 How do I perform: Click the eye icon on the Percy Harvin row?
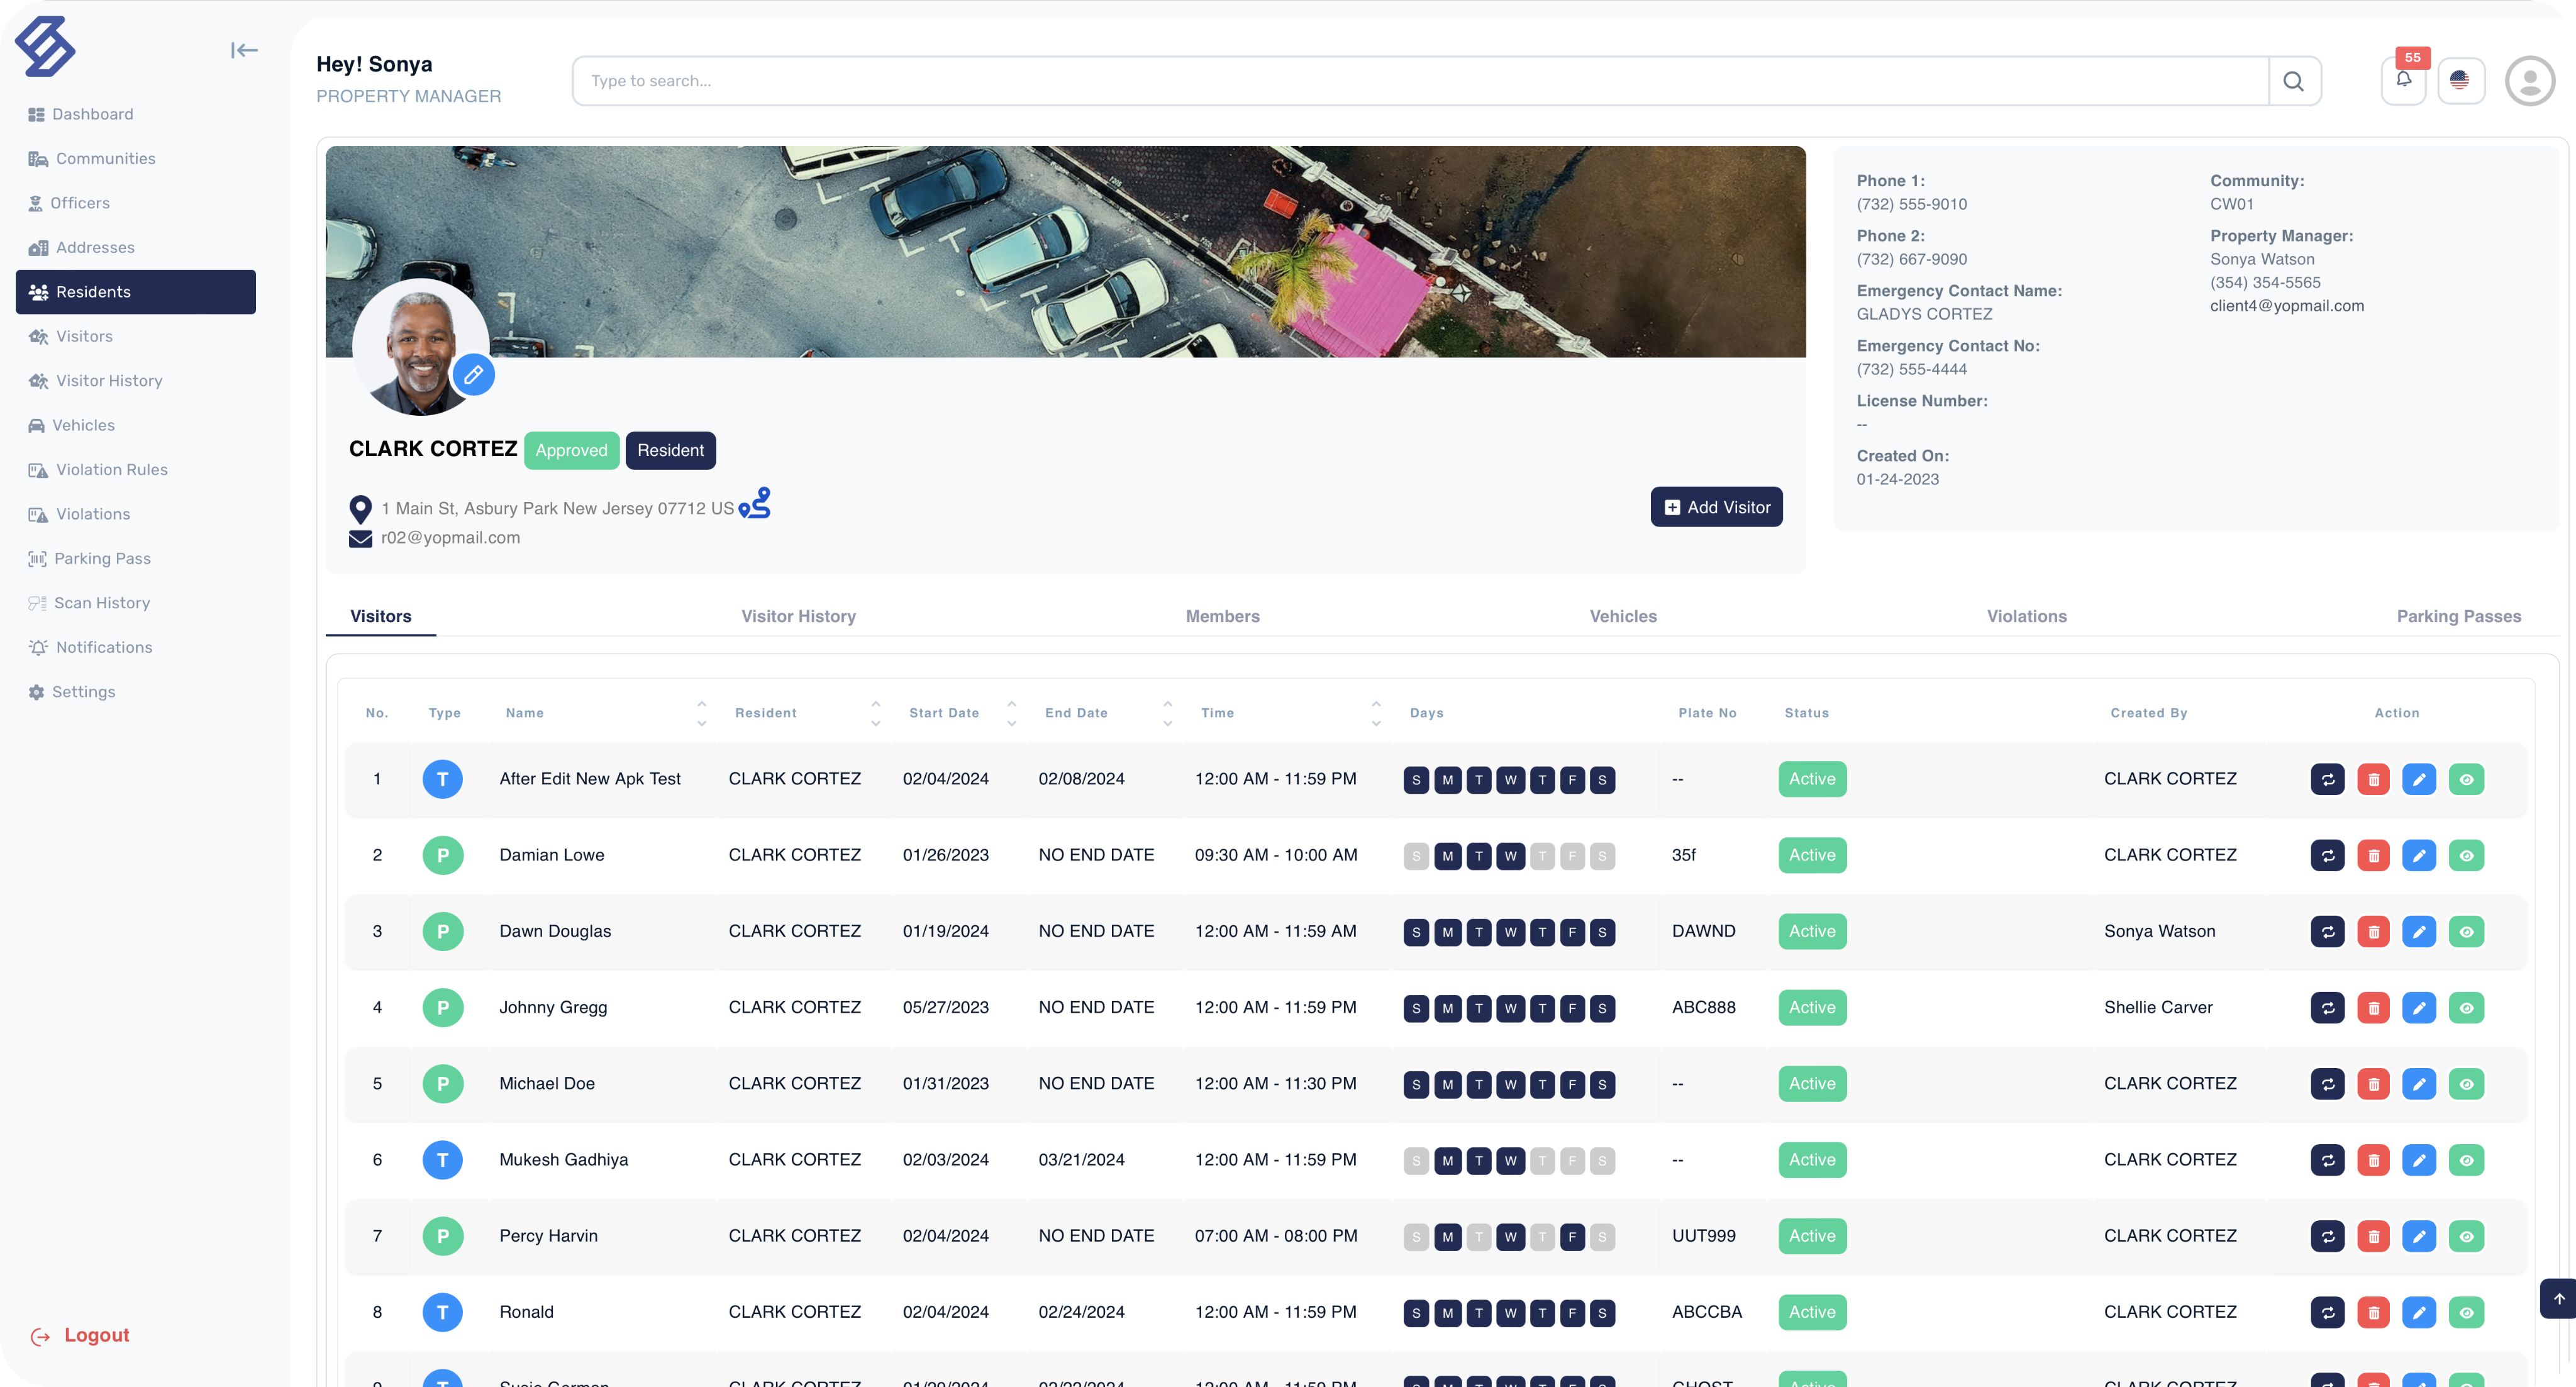(2466, 1236)
